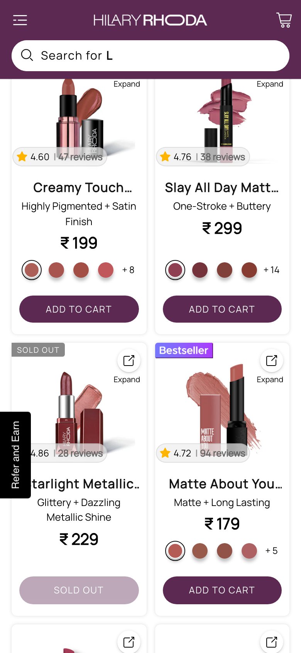Screen dimensions: 301x653
Task: Show +14 more Slay All Day shades
Action: coord(271,270)
